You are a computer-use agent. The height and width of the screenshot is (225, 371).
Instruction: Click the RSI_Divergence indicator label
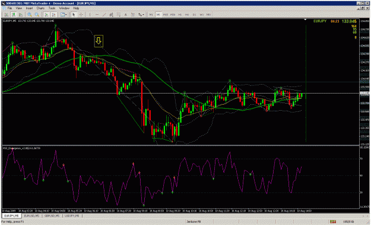coord(21,148)
